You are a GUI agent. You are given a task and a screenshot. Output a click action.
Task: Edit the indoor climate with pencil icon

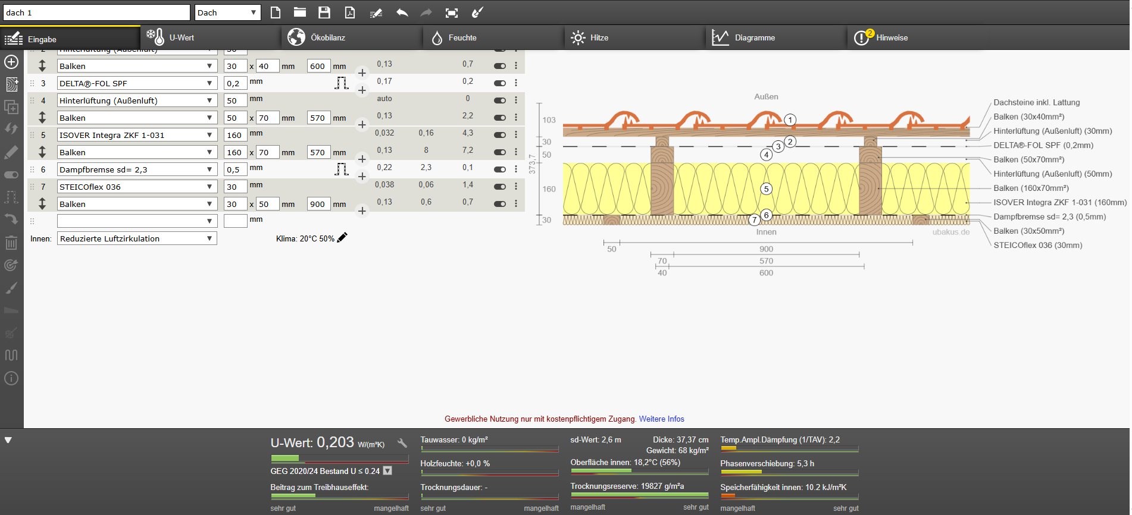[x=342, y=238]
